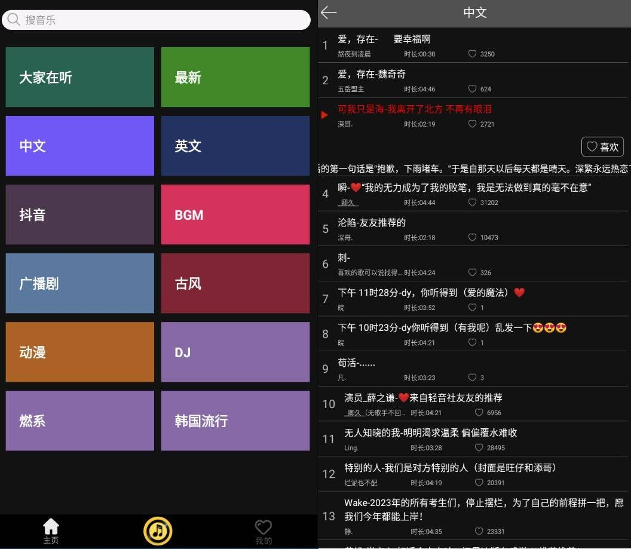
Task: Tap the search magnifier icon
Action: click(13, 20)
